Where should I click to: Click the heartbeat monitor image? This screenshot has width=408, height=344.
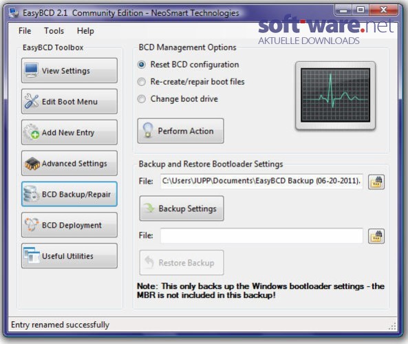click(335, 96)
